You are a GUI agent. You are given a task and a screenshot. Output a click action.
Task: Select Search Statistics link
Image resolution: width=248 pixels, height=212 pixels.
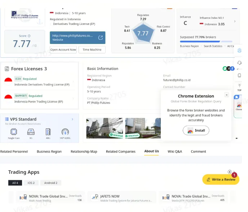213,46
